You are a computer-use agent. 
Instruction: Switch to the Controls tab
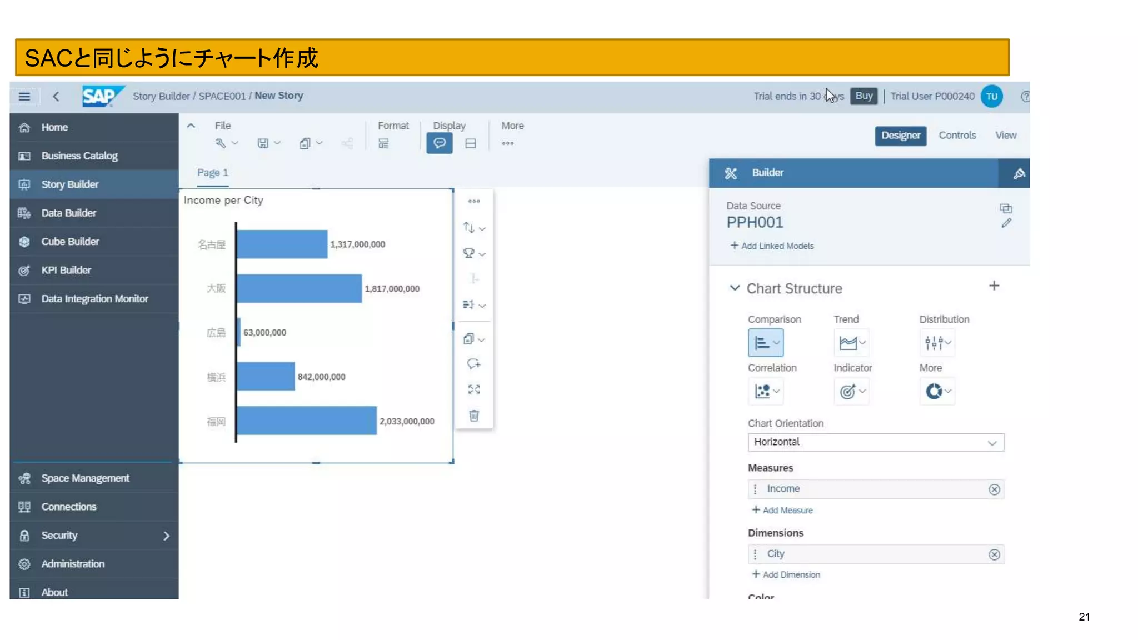(957, 136)
